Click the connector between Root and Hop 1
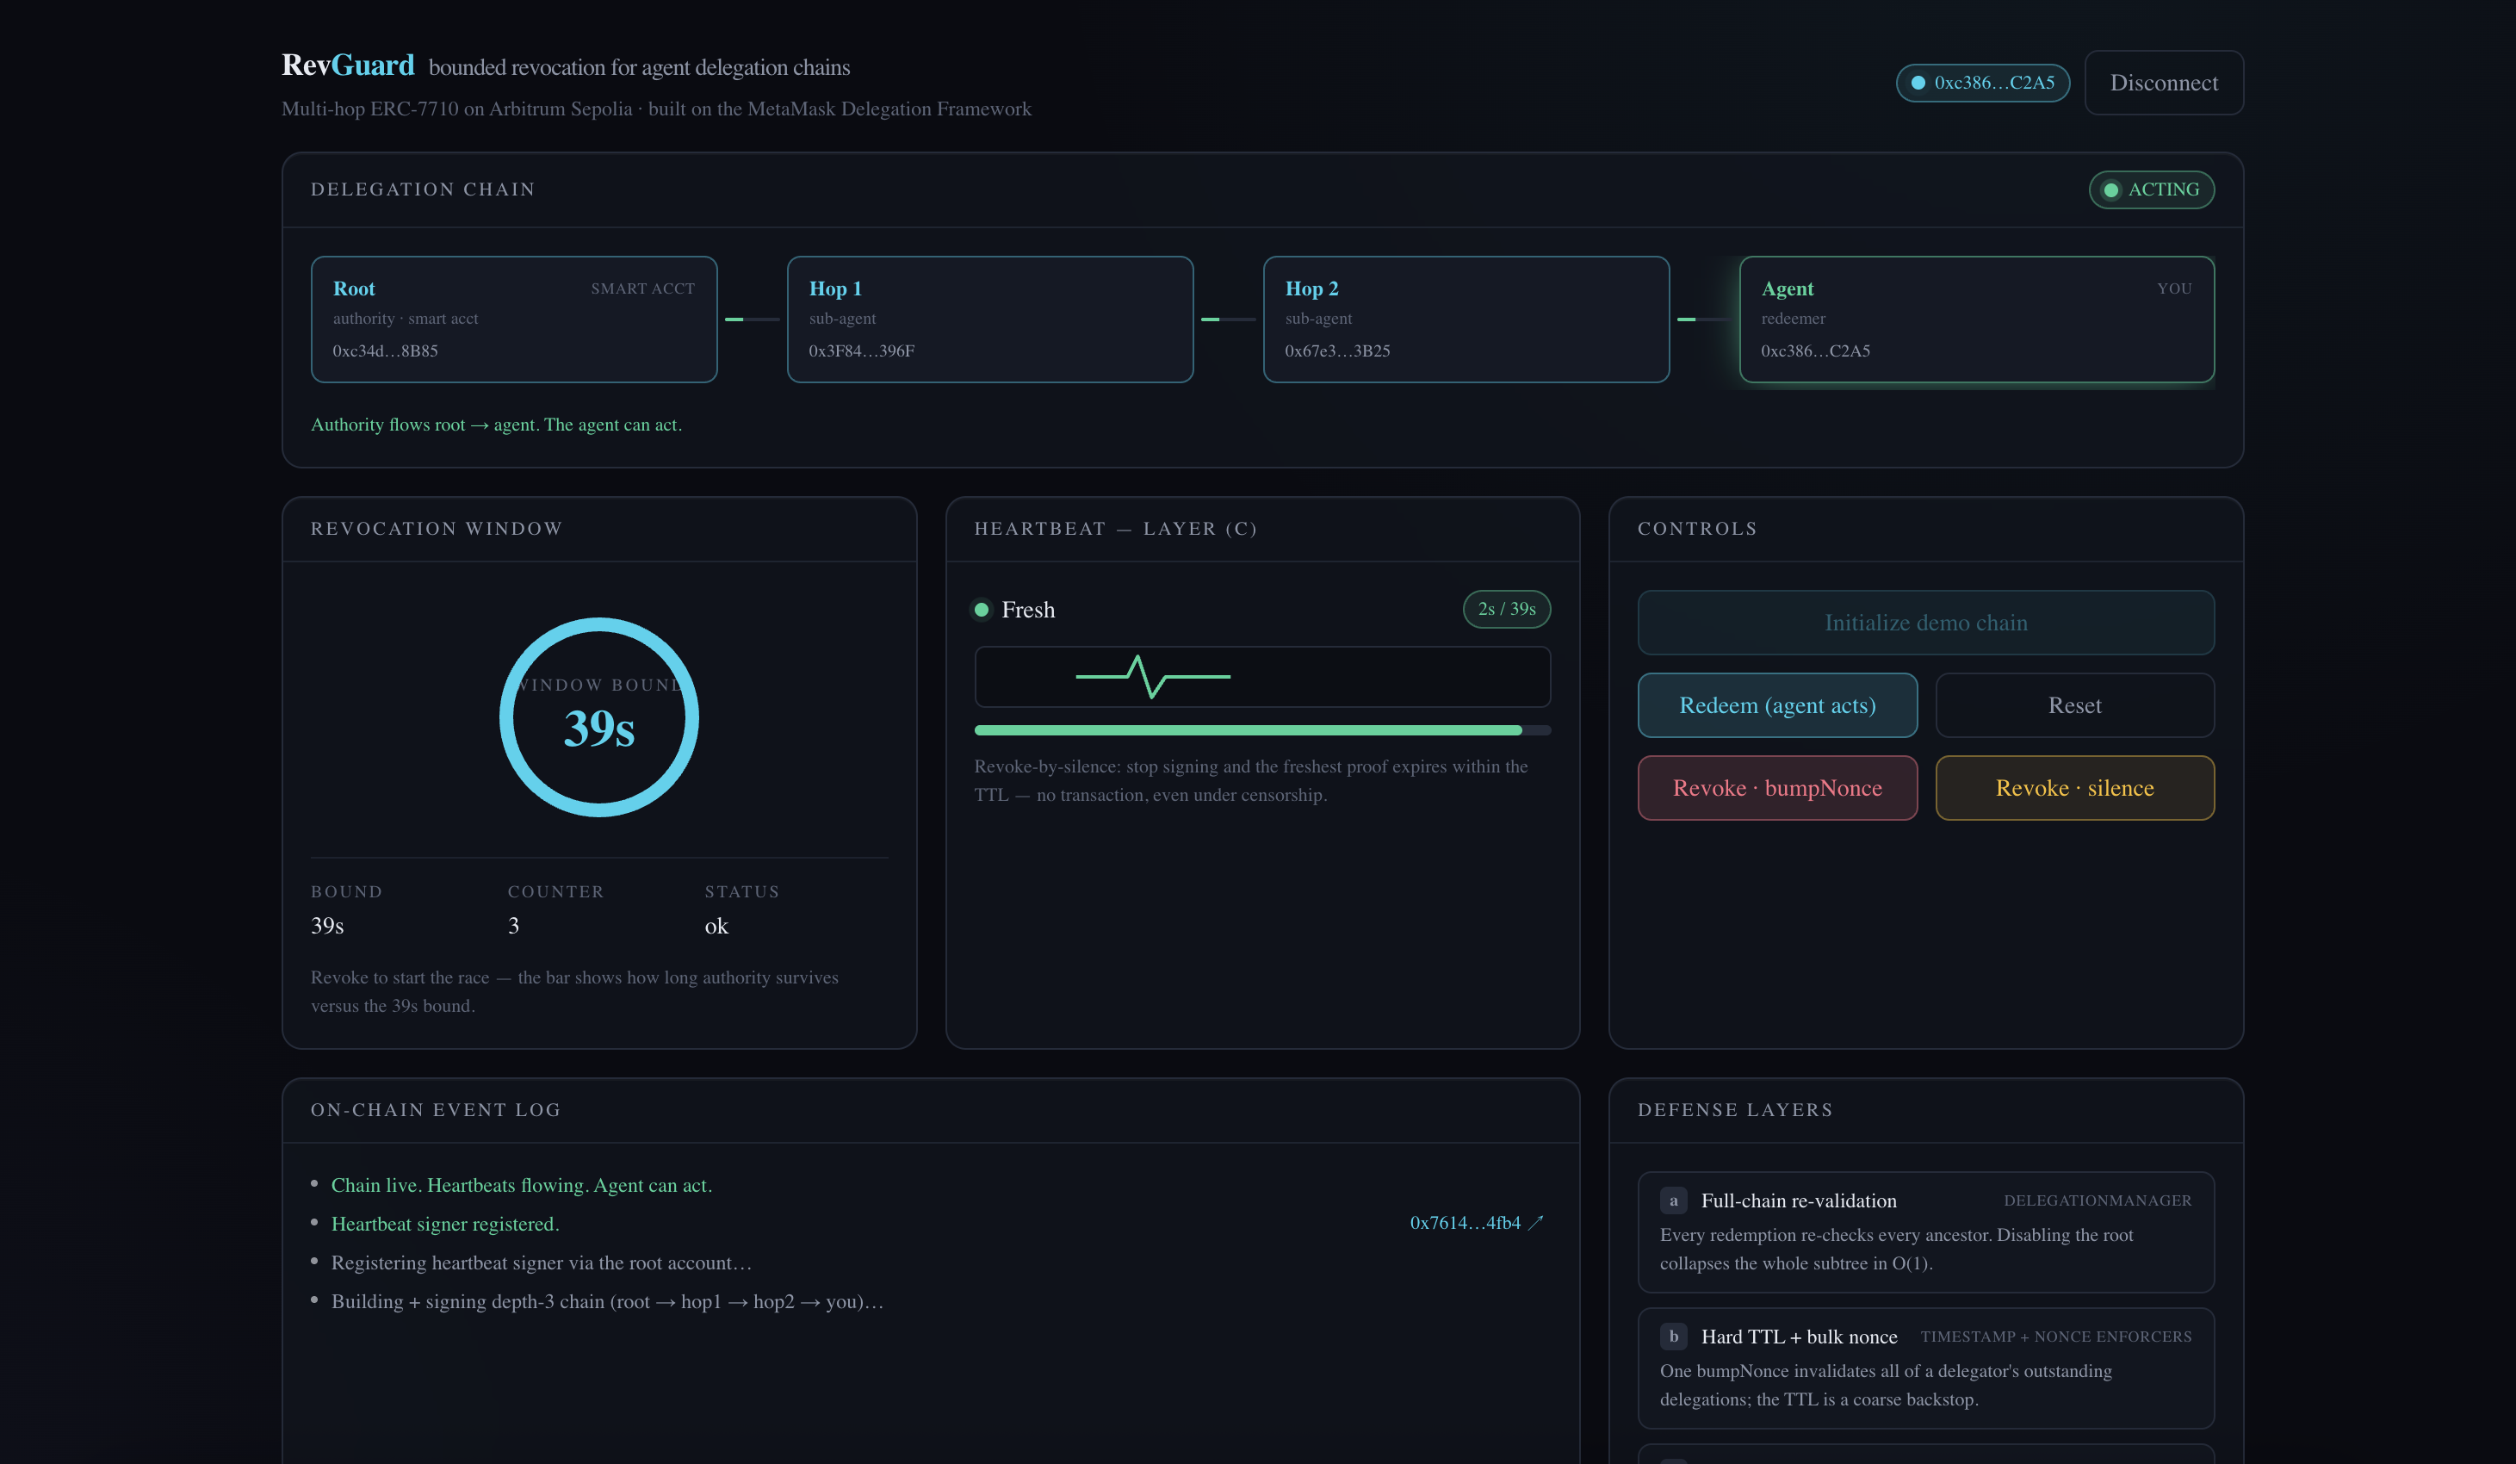This screenshot has width=2516, height=1464. coord(752,319)
